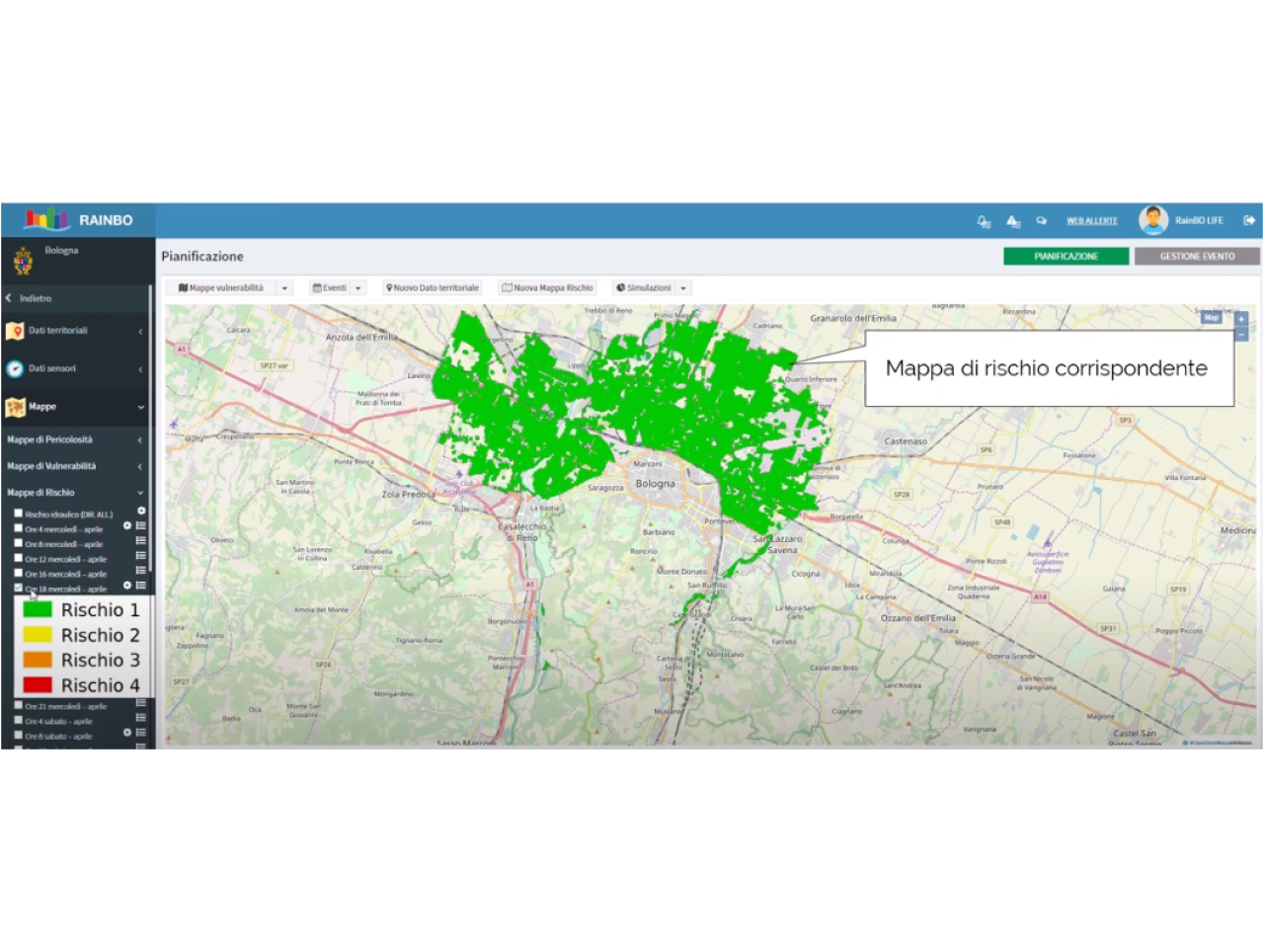Image resolution: width=1264 pixels, height=948 pixels.
Task: Click the Mappe folded map icon
Action: tap(15, 407)
